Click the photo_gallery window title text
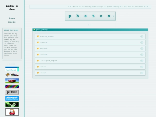 pos(42,30)
